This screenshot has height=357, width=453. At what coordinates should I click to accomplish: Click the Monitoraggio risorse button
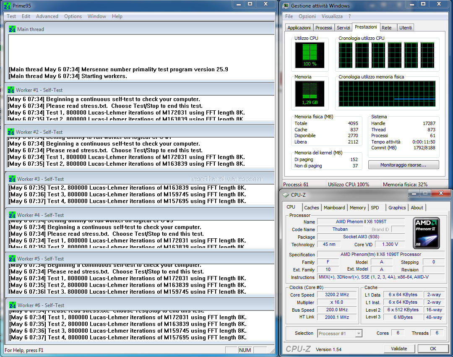click(404, 165)
